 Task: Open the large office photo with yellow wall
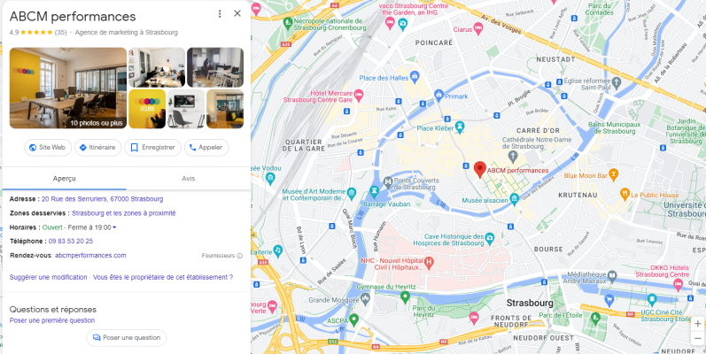[68, 88]
